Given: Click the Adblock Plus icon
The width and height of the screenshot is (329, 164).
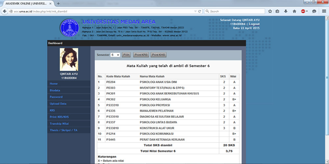Looking at the screenshot, I should point(303,11).
